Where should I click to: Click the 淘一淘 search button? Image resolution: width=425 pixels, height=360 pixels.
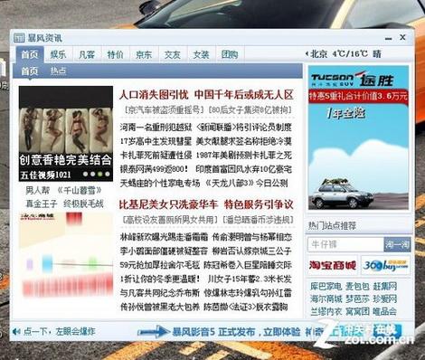point(397,244)
